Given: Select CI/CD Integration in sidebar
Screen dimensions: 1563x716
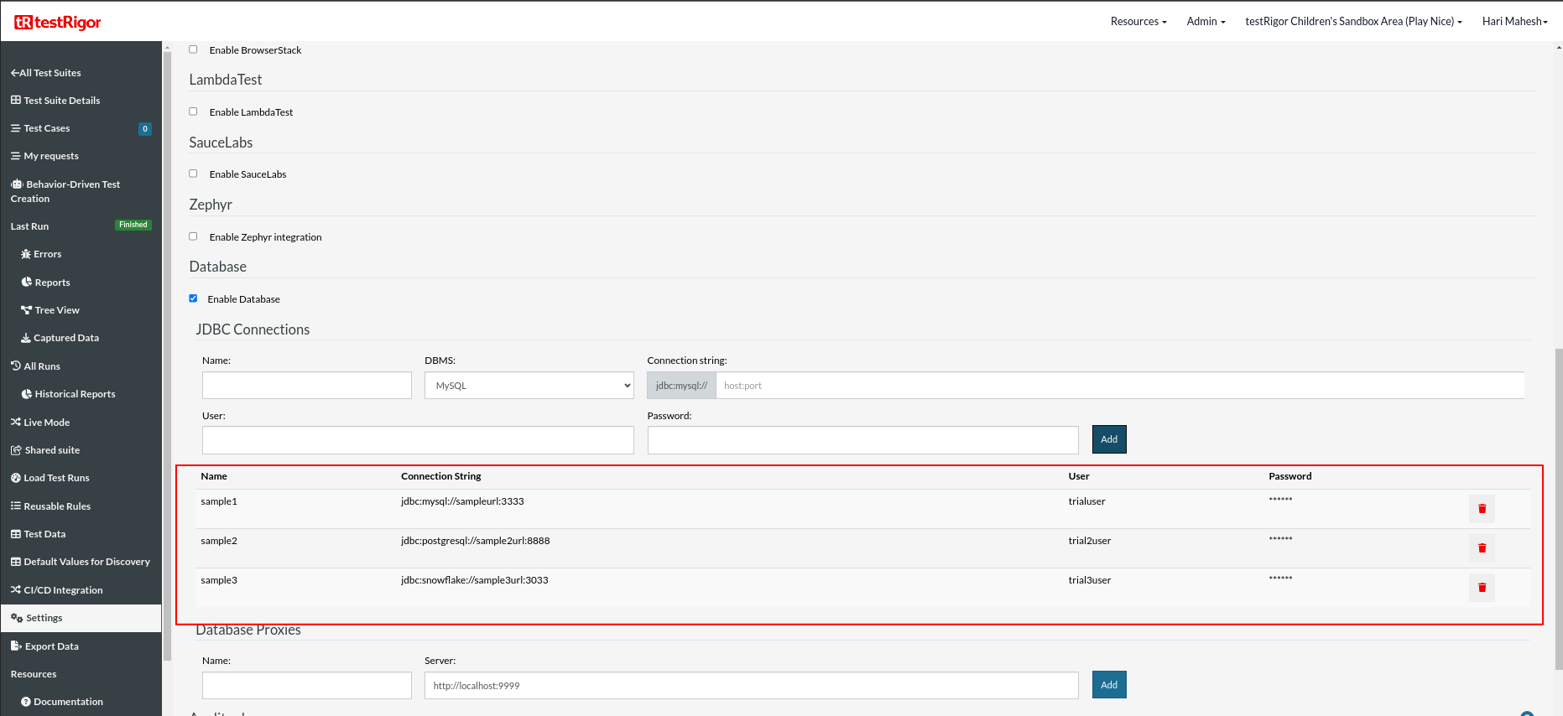Looking at the screenshot, I should tap(57, 590).
